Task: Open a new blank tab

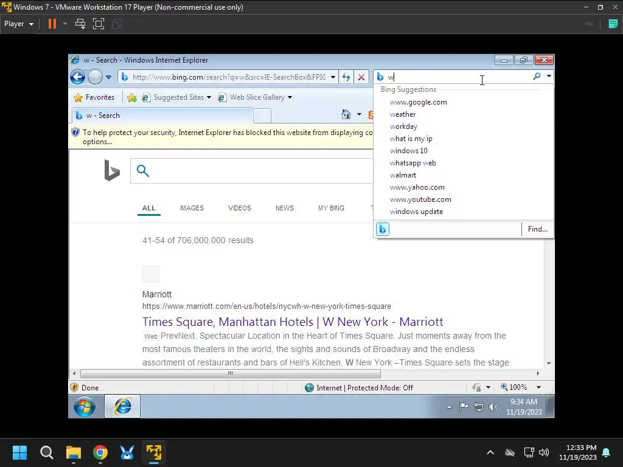Action: coord(262,116)
